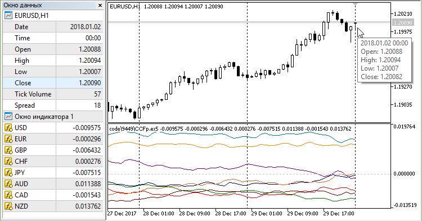Click the AUD indicator buffer icon
This screenshot has width=422, height=221.
point(8,184)
